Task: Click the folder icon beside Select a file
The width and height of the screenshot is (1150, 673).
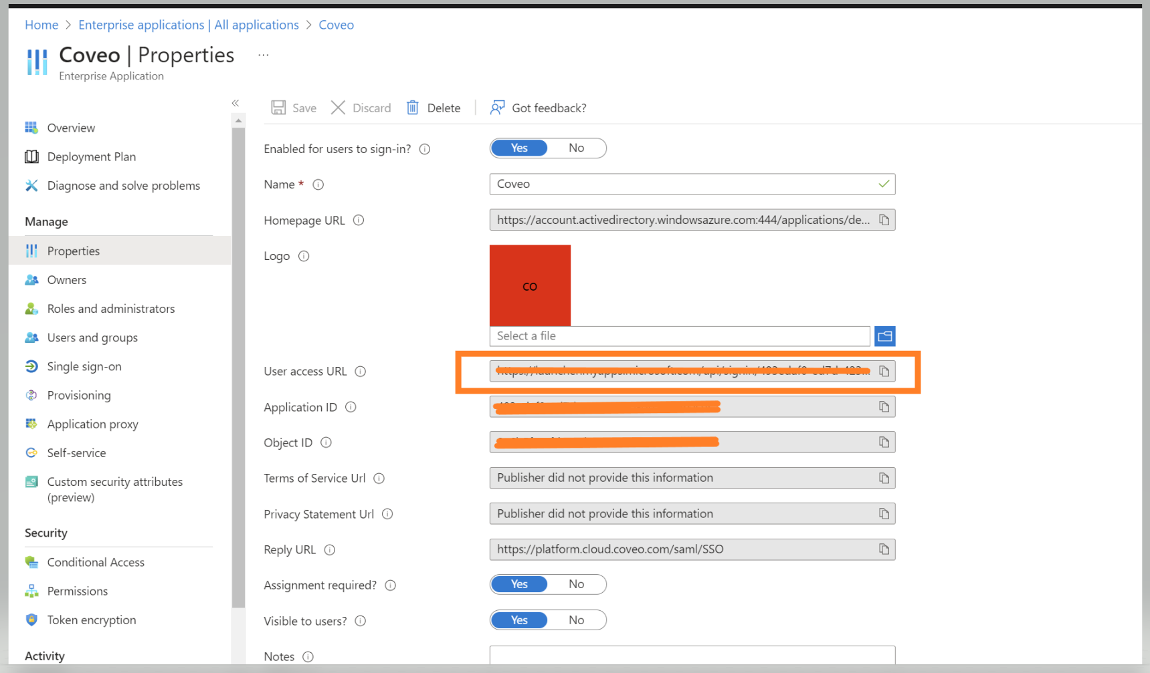Action: 884,335
